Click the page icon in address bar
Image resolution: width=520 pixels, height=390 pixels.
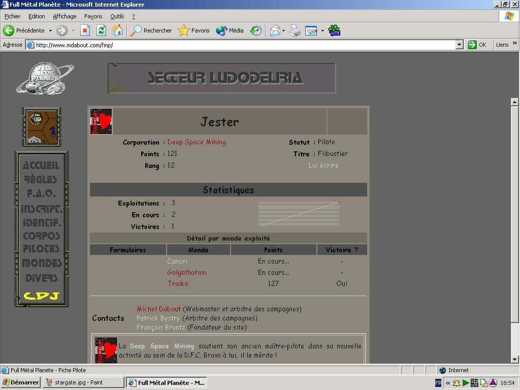pos(30,45)
